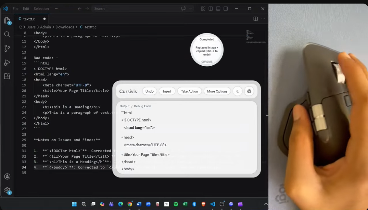Switch to Google Chrome in the taskbar

130,204
